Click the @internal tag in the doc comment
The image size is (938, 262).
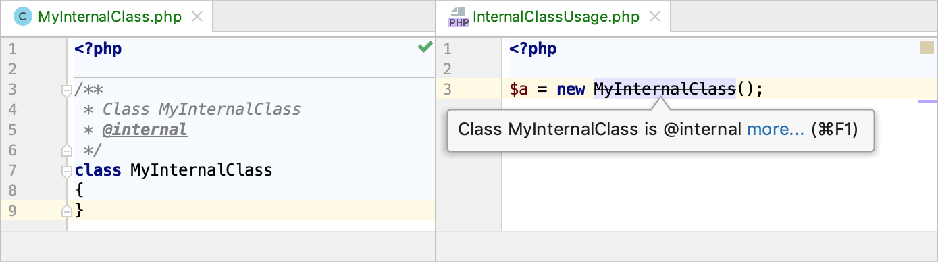coord(145,129)
